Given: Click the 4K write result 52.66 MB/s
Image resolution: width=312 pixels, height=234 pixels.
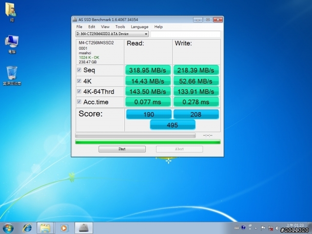Looking at the screenshot, I should pos(196,81).
